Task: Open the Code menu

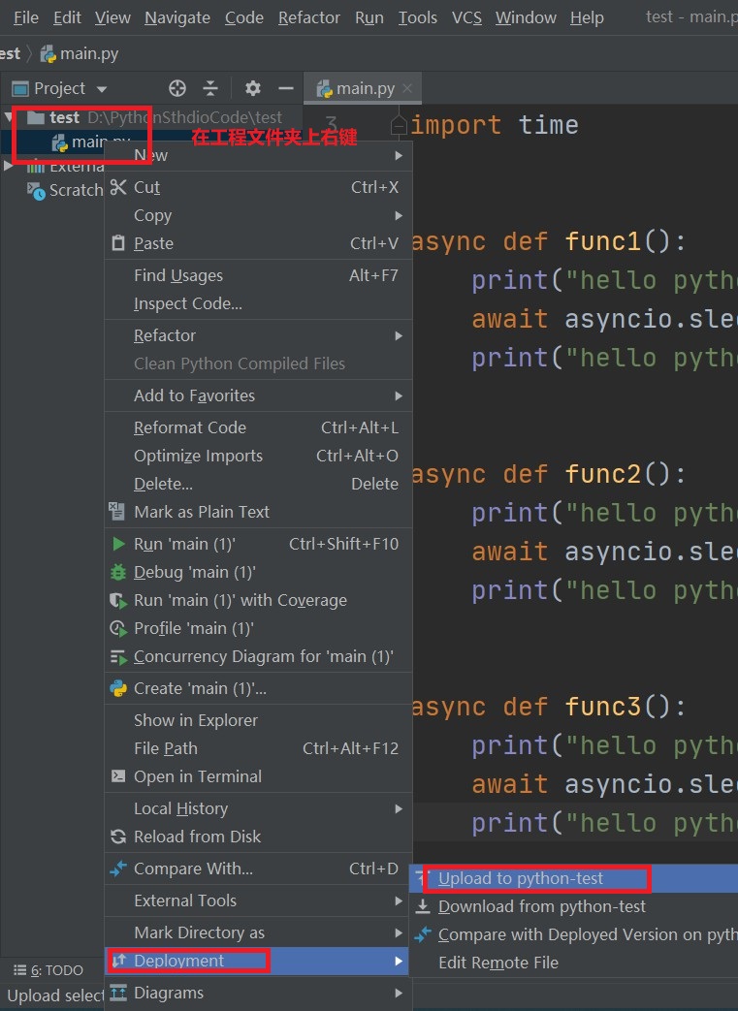Action: (x=243, y=17)
